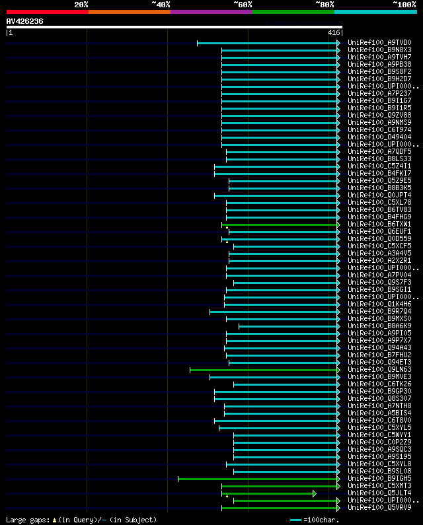Select hit label UniRef100_O49404
The width and height of the screenshot is (423, 525).
point(379,137)
